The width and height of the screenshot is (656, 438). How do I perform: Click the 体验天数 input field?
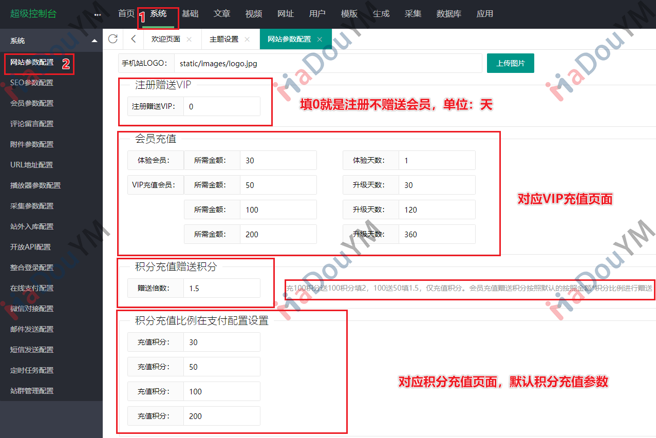coord(437,160)
